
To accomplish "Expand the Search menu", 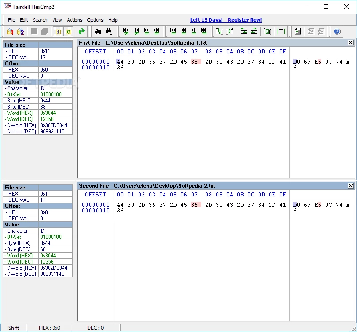I will pos(40,20).
